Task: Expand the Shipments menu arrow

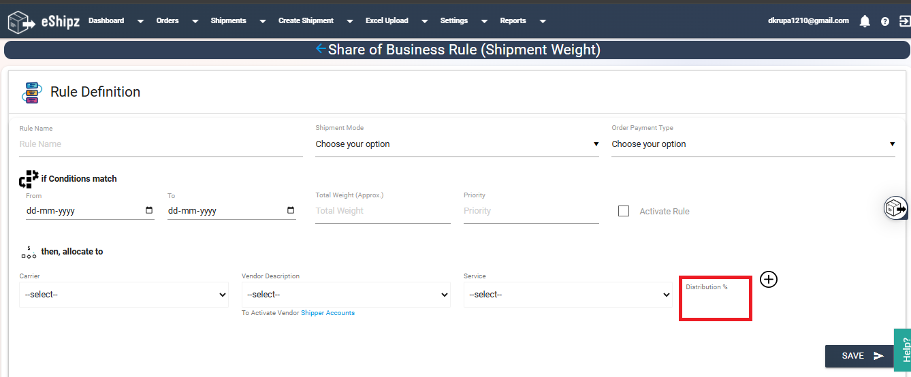Action: [262, 21]
